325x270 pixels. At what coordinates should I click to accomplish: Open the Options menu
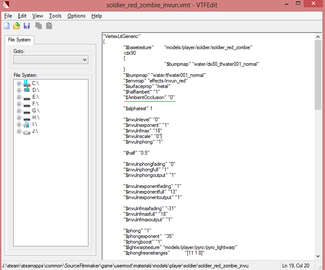[76, 16]
